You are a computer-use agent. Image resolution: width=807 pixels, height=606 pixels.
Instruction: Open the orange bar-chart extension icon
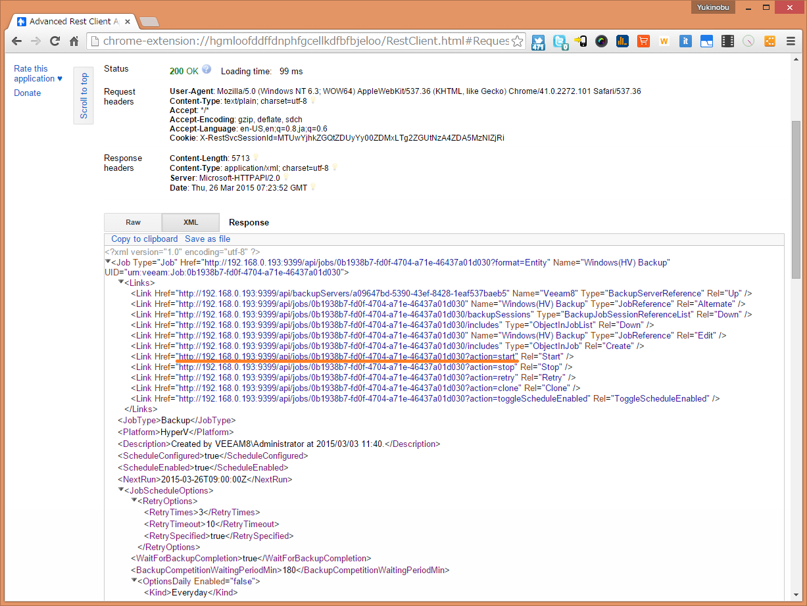tap(622, 41)
